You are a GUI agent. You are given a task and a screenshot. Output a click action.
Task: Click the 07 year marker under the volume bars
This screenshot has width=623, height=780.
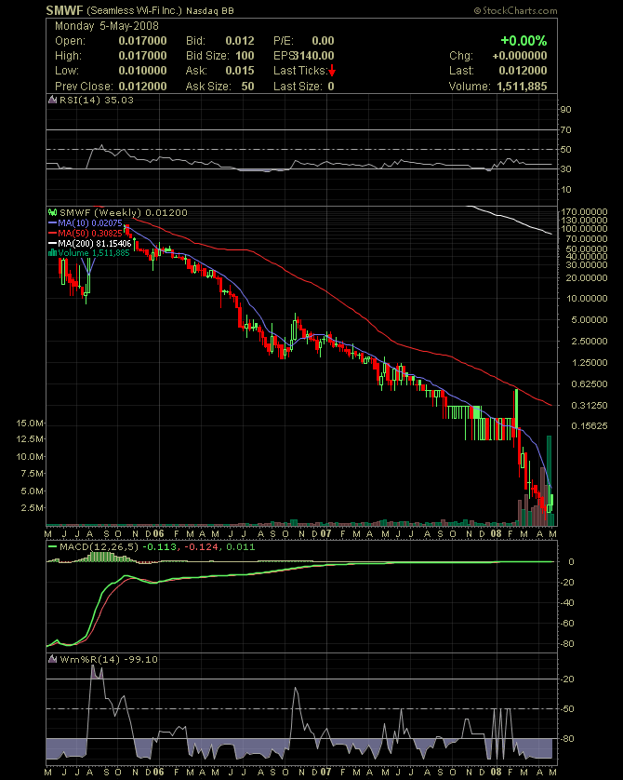pos(325,533)
